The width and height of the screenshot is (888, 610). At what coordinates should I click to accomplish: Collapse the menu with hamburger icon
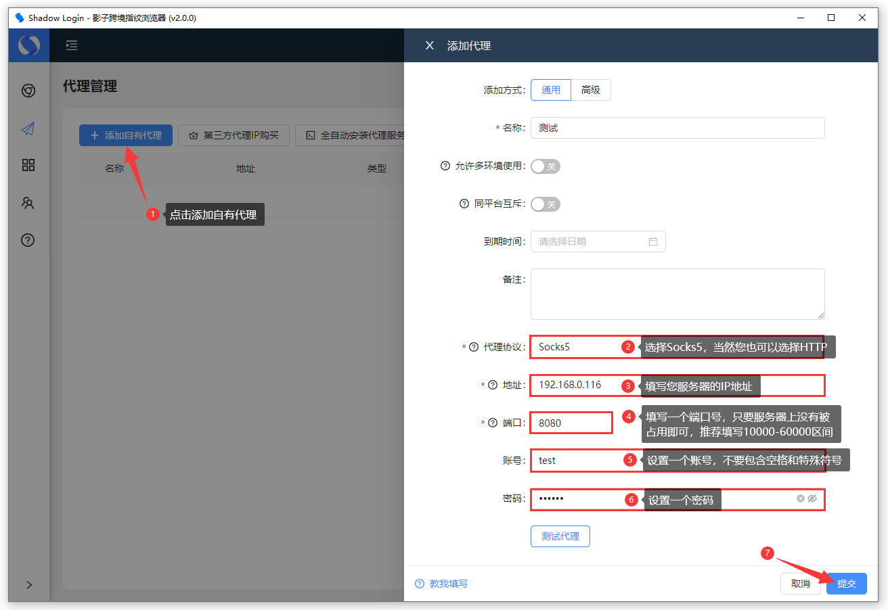coord(72,45)
